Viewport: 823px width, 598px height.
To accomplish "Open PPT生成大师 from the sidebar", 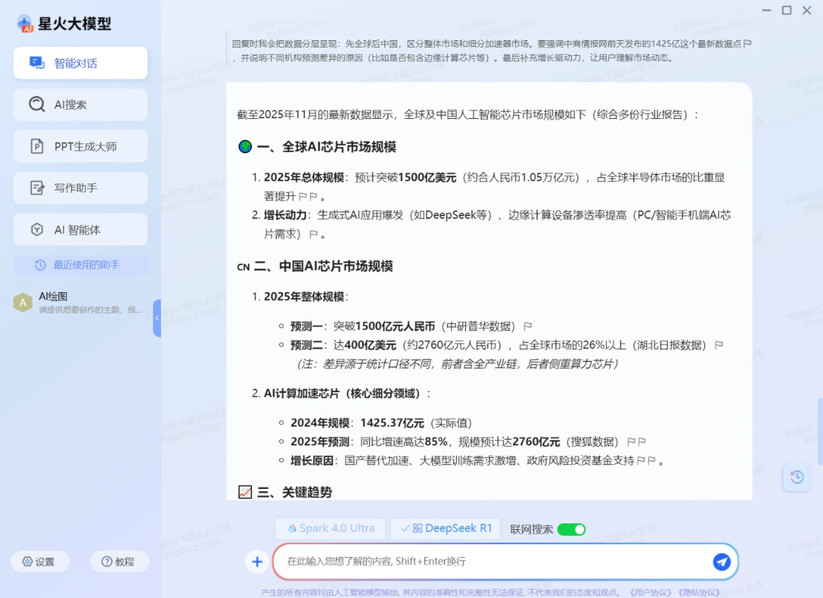I will [80, 146].
